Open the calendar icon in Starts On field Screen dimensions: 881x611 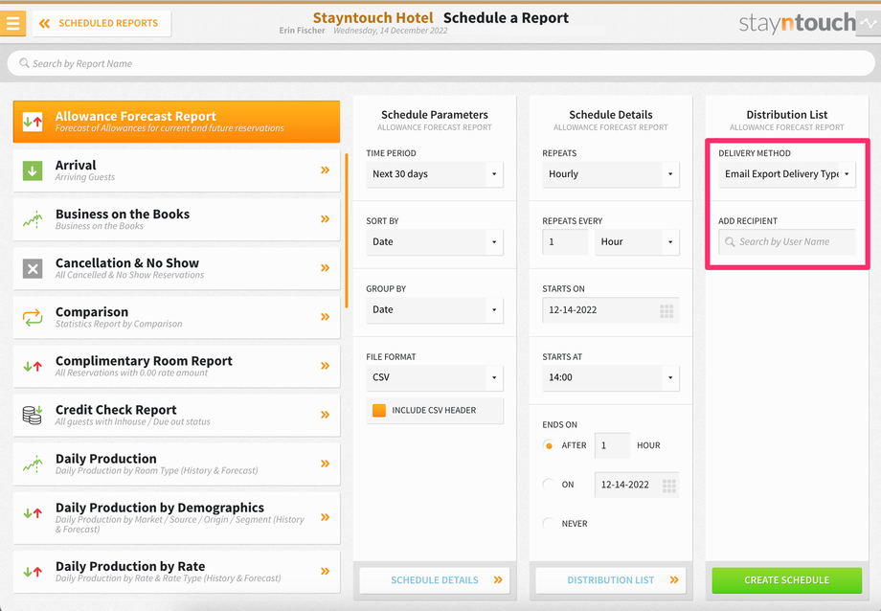click(666, 311)
